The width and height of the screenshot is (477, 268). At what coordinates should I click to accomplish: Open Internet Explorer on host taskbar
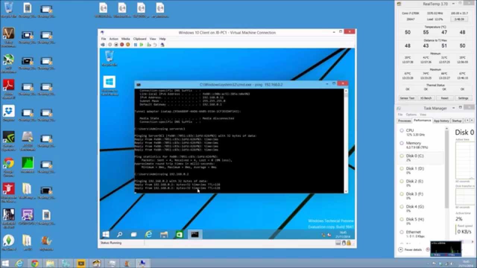click(19, 264)
